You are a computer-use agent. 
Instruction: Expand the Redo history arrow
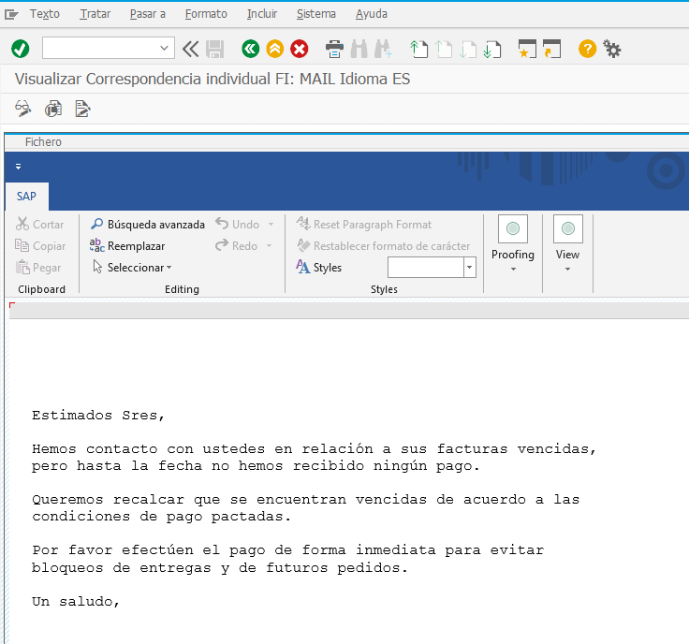[x=269, y=246]
